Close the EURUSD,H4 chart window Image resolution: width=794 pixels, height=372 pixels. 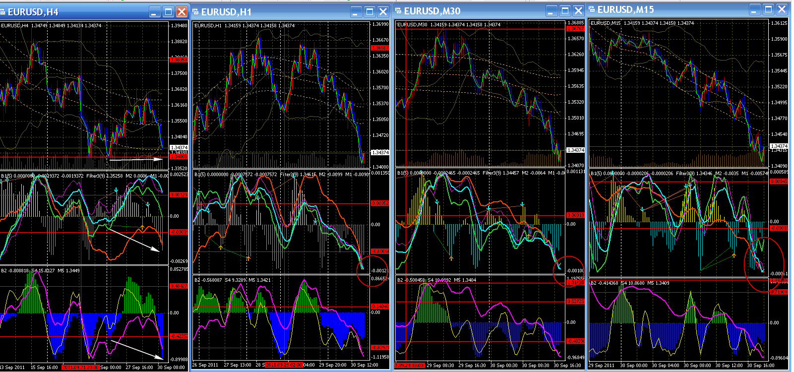(182, 12)
